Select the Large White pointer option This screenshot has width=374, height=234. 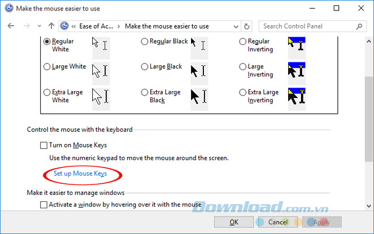(47, 67)
